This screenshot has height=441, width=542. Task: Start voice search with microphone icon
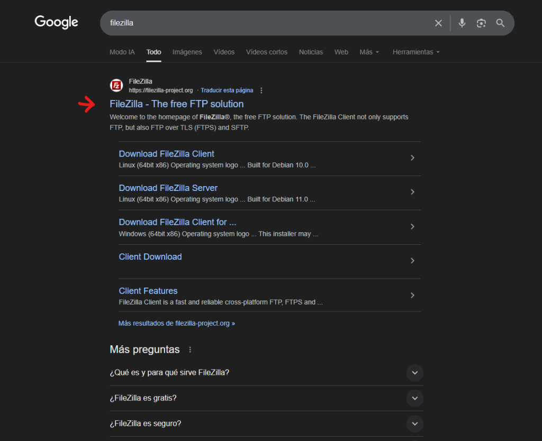pos(462,23)
